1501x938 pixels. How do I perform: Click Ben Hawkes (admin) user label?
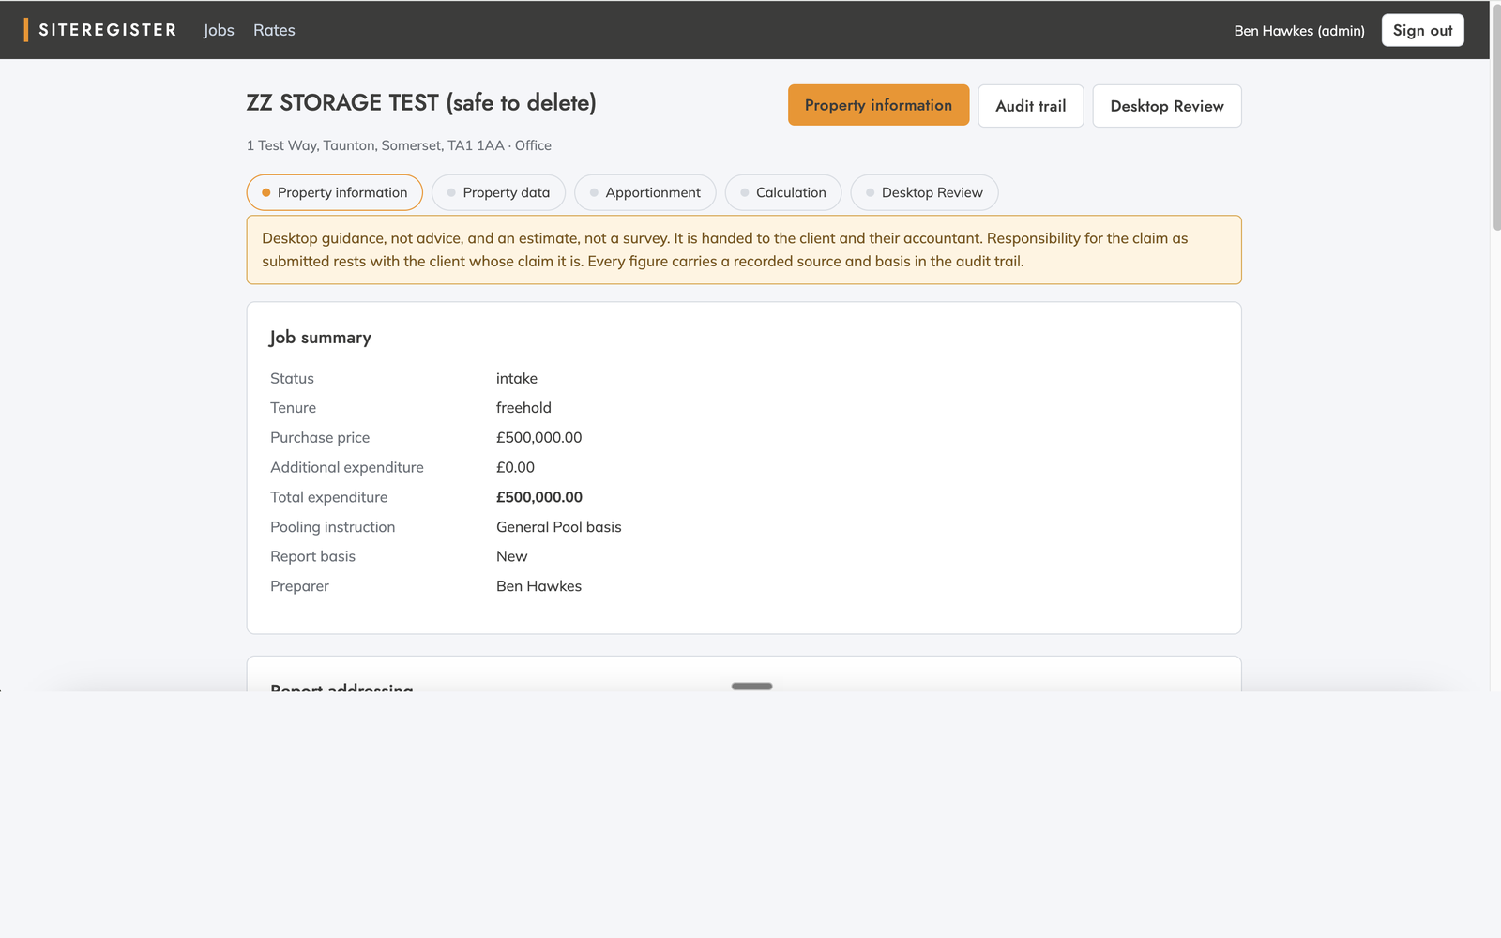pos(1299,31)
